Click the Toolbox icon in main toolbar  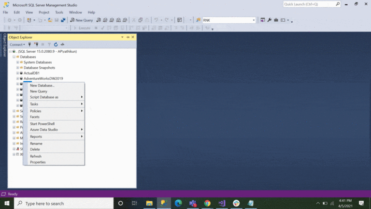coord(276,20)
